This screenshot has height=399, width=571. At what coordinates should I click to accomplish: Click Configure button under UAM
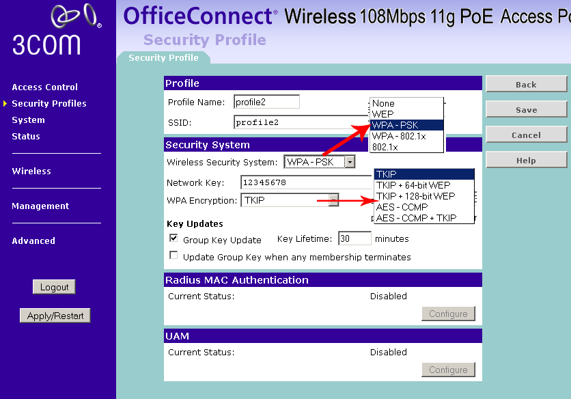pos(448,370)
